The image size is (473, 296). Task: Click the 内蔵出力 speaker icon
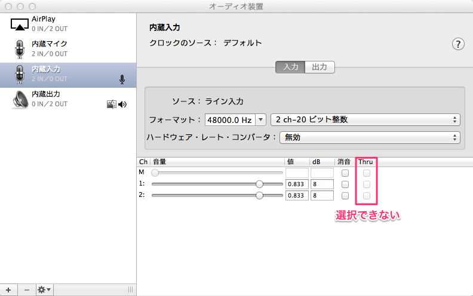[20, 100]
